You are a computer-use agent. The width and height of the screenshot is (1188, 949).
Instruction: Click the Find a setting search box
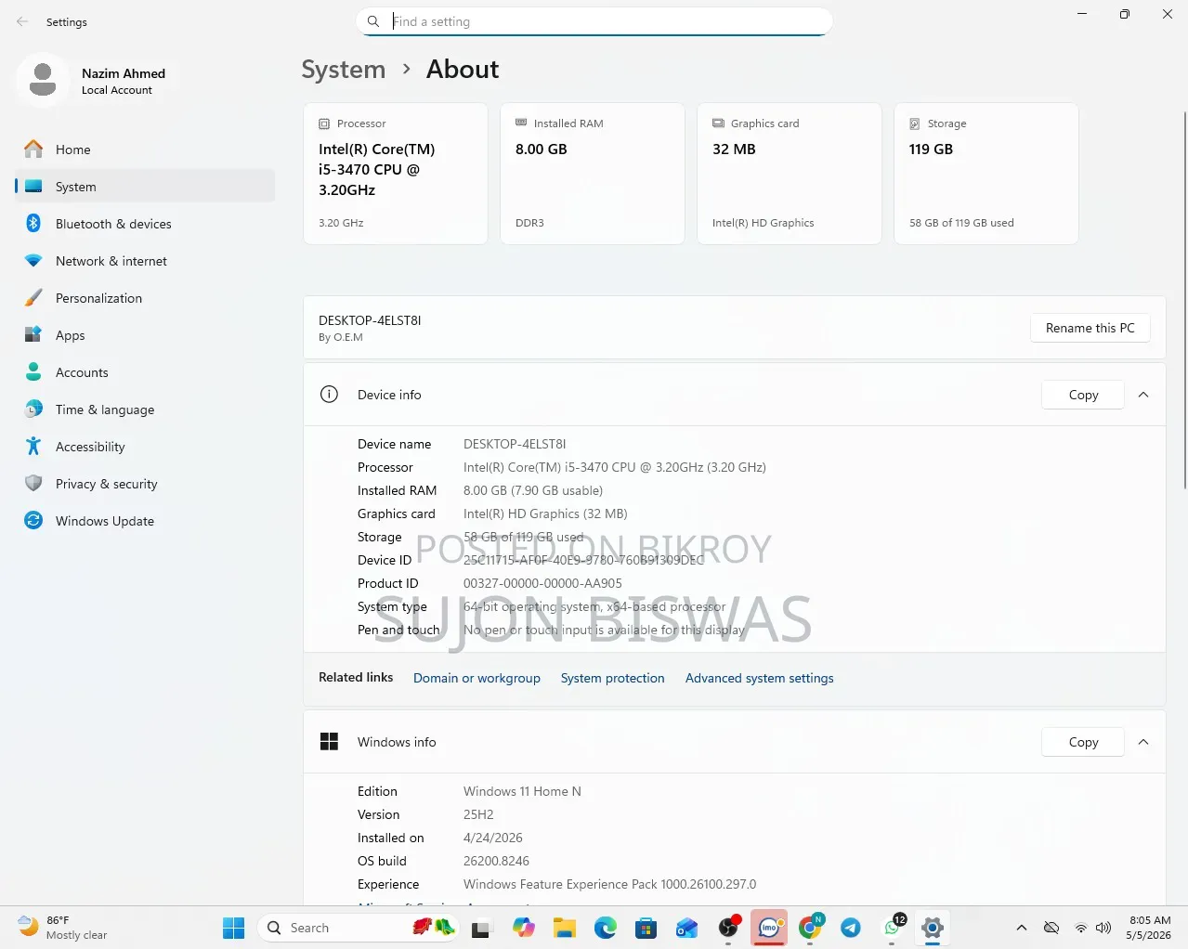point(594,21)
